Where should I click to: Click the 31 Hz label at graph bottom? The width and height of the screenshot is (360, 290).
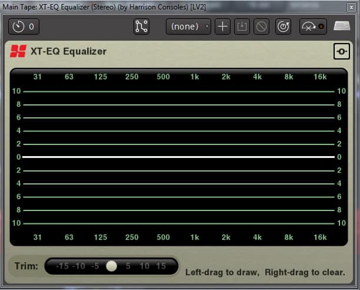tap(38, 237)
